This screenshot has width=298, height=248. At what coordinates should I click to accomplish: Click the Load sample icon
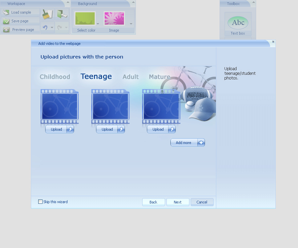(x=6, y=12)
